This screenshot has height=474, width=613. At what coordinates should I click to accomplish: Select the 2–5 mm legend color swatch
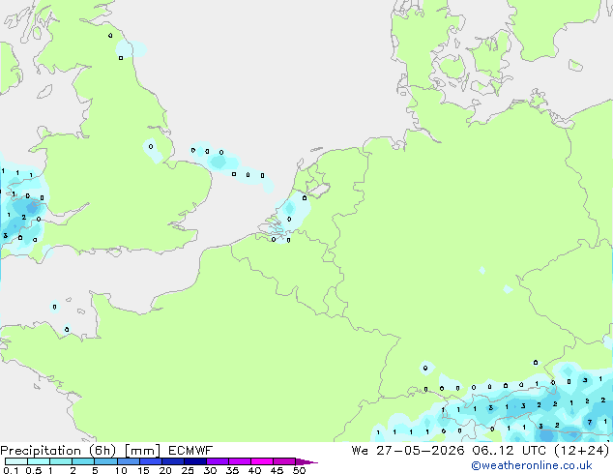click(83, 461)
